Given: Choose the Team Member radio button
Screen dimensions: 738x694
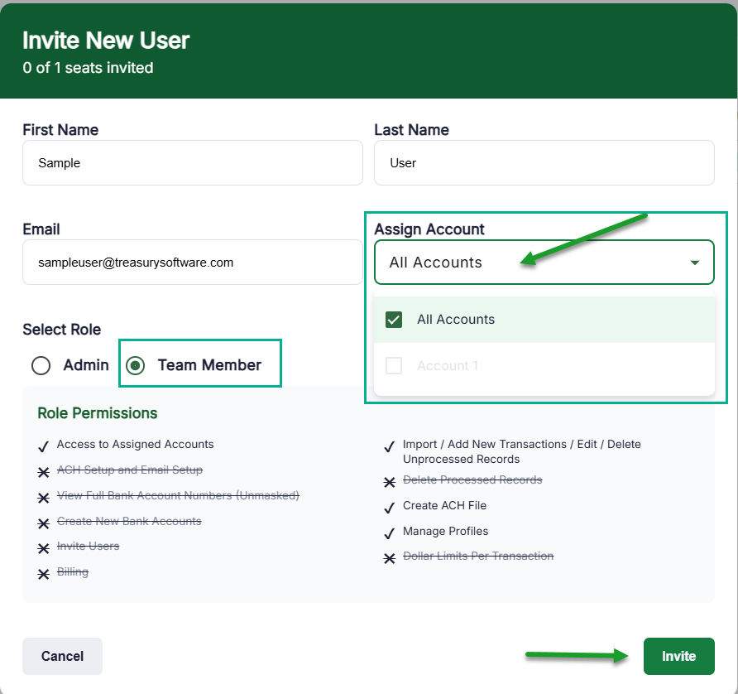Looking at the screenshot, I should 135,365.
